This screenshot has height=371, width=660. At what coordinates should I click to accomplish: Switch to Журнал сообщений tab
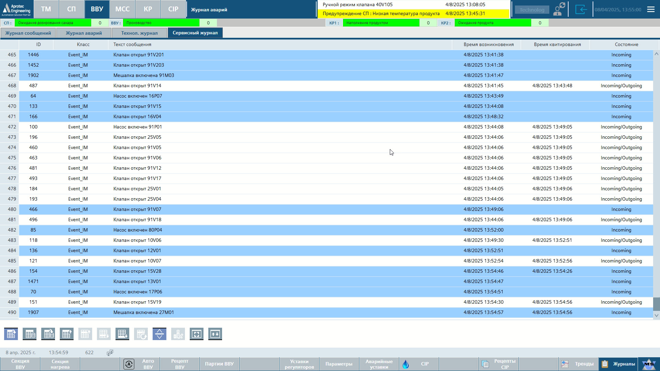28,33
